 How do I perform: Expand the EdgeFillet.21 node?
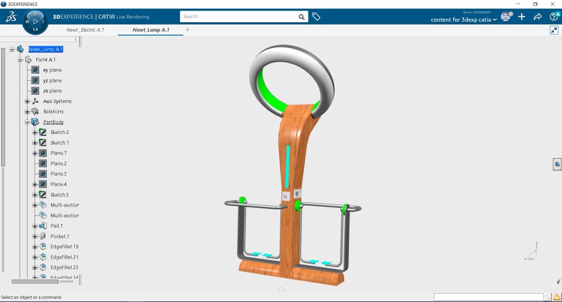35,257
